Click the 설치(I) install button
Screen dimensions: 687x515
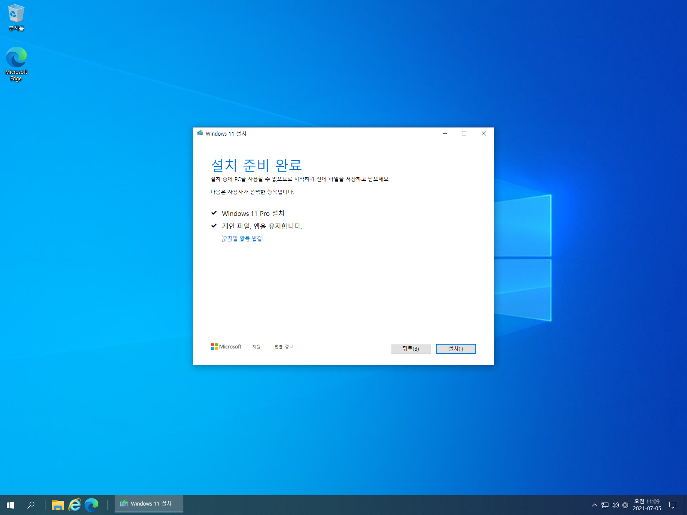tap(456, 349)
